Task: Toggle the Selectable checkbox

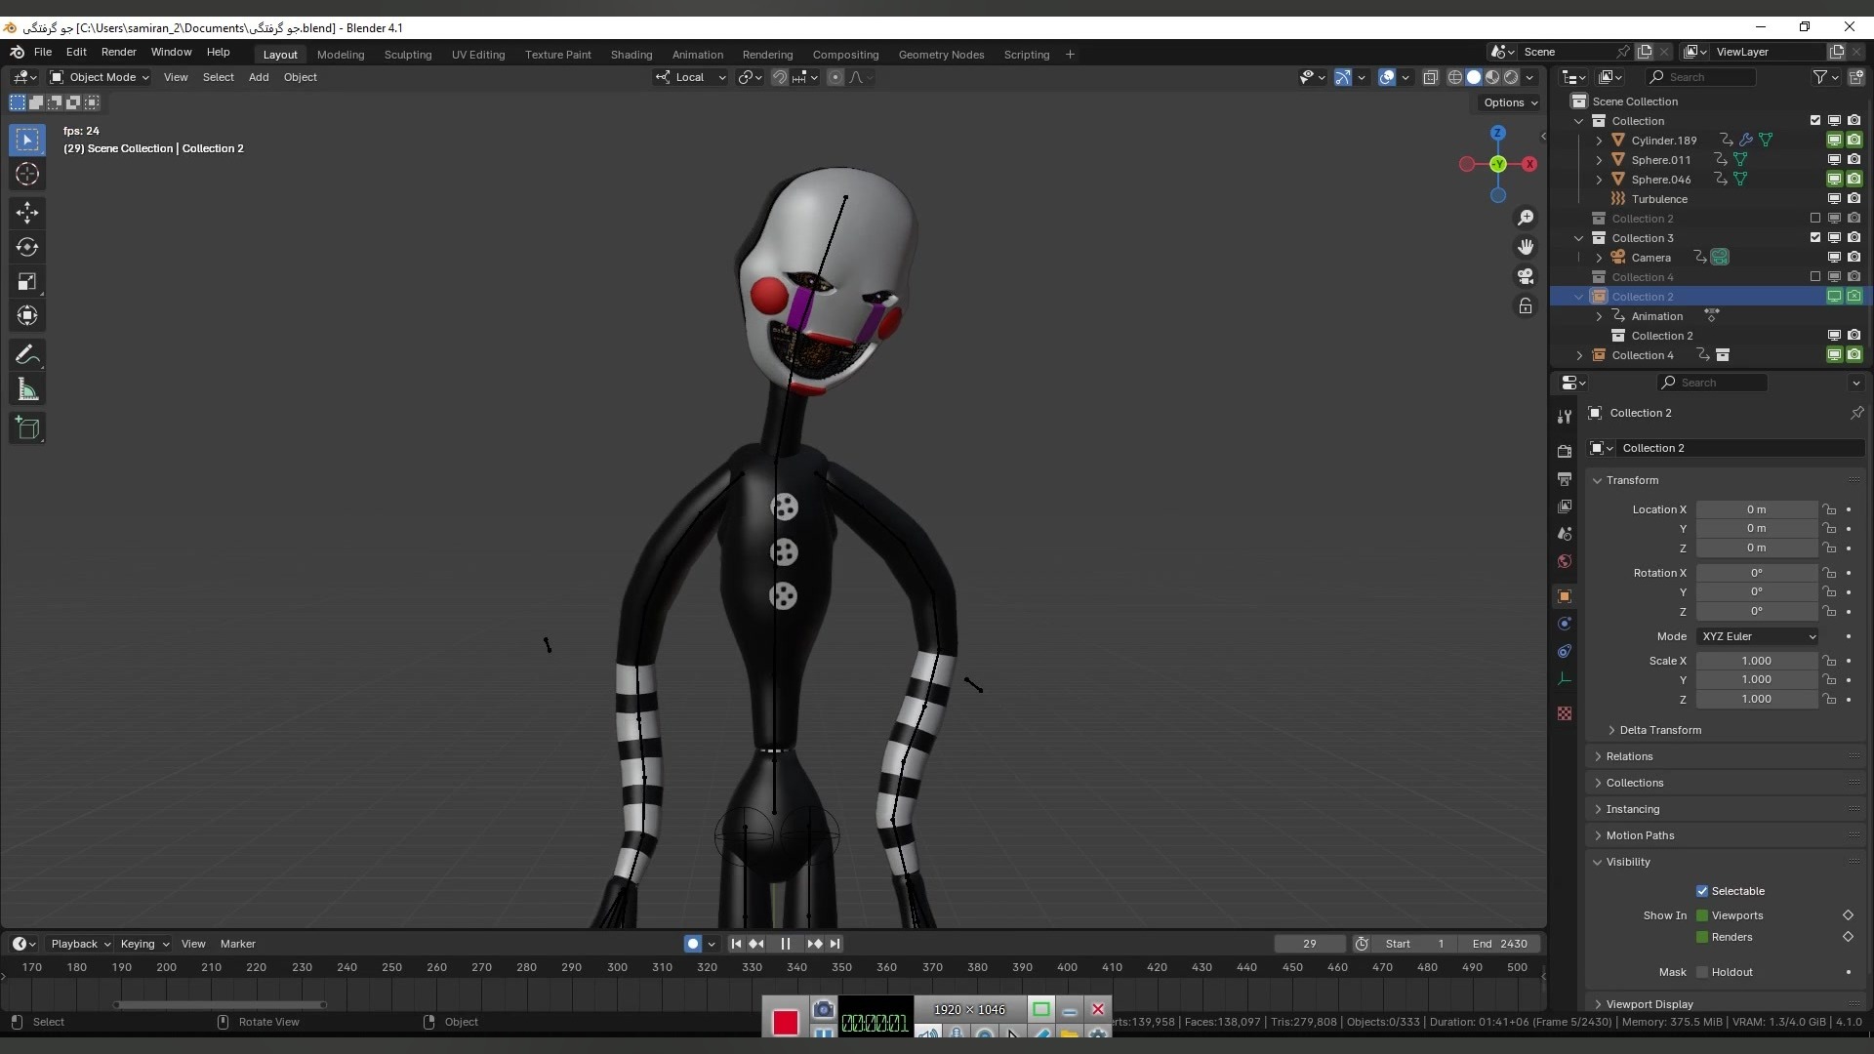Action: click(1702, 891)
